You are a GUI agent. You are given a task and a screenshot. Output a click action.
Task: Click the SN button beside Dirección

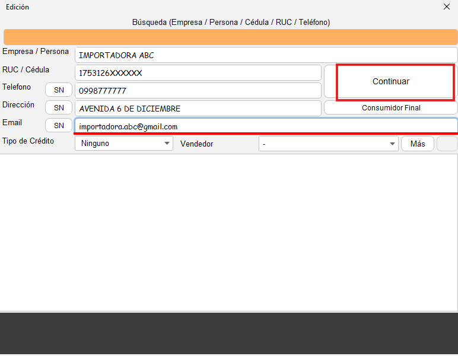pos(59,108)
